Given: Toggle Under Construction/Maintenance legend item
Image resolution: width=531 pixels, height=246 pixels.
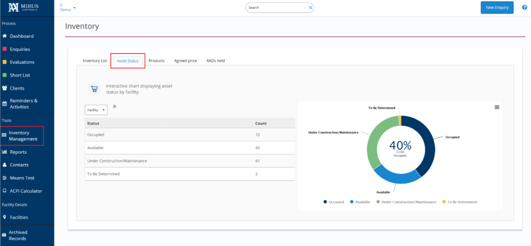Looking at the screenshot, I should [x=406, y=201].
